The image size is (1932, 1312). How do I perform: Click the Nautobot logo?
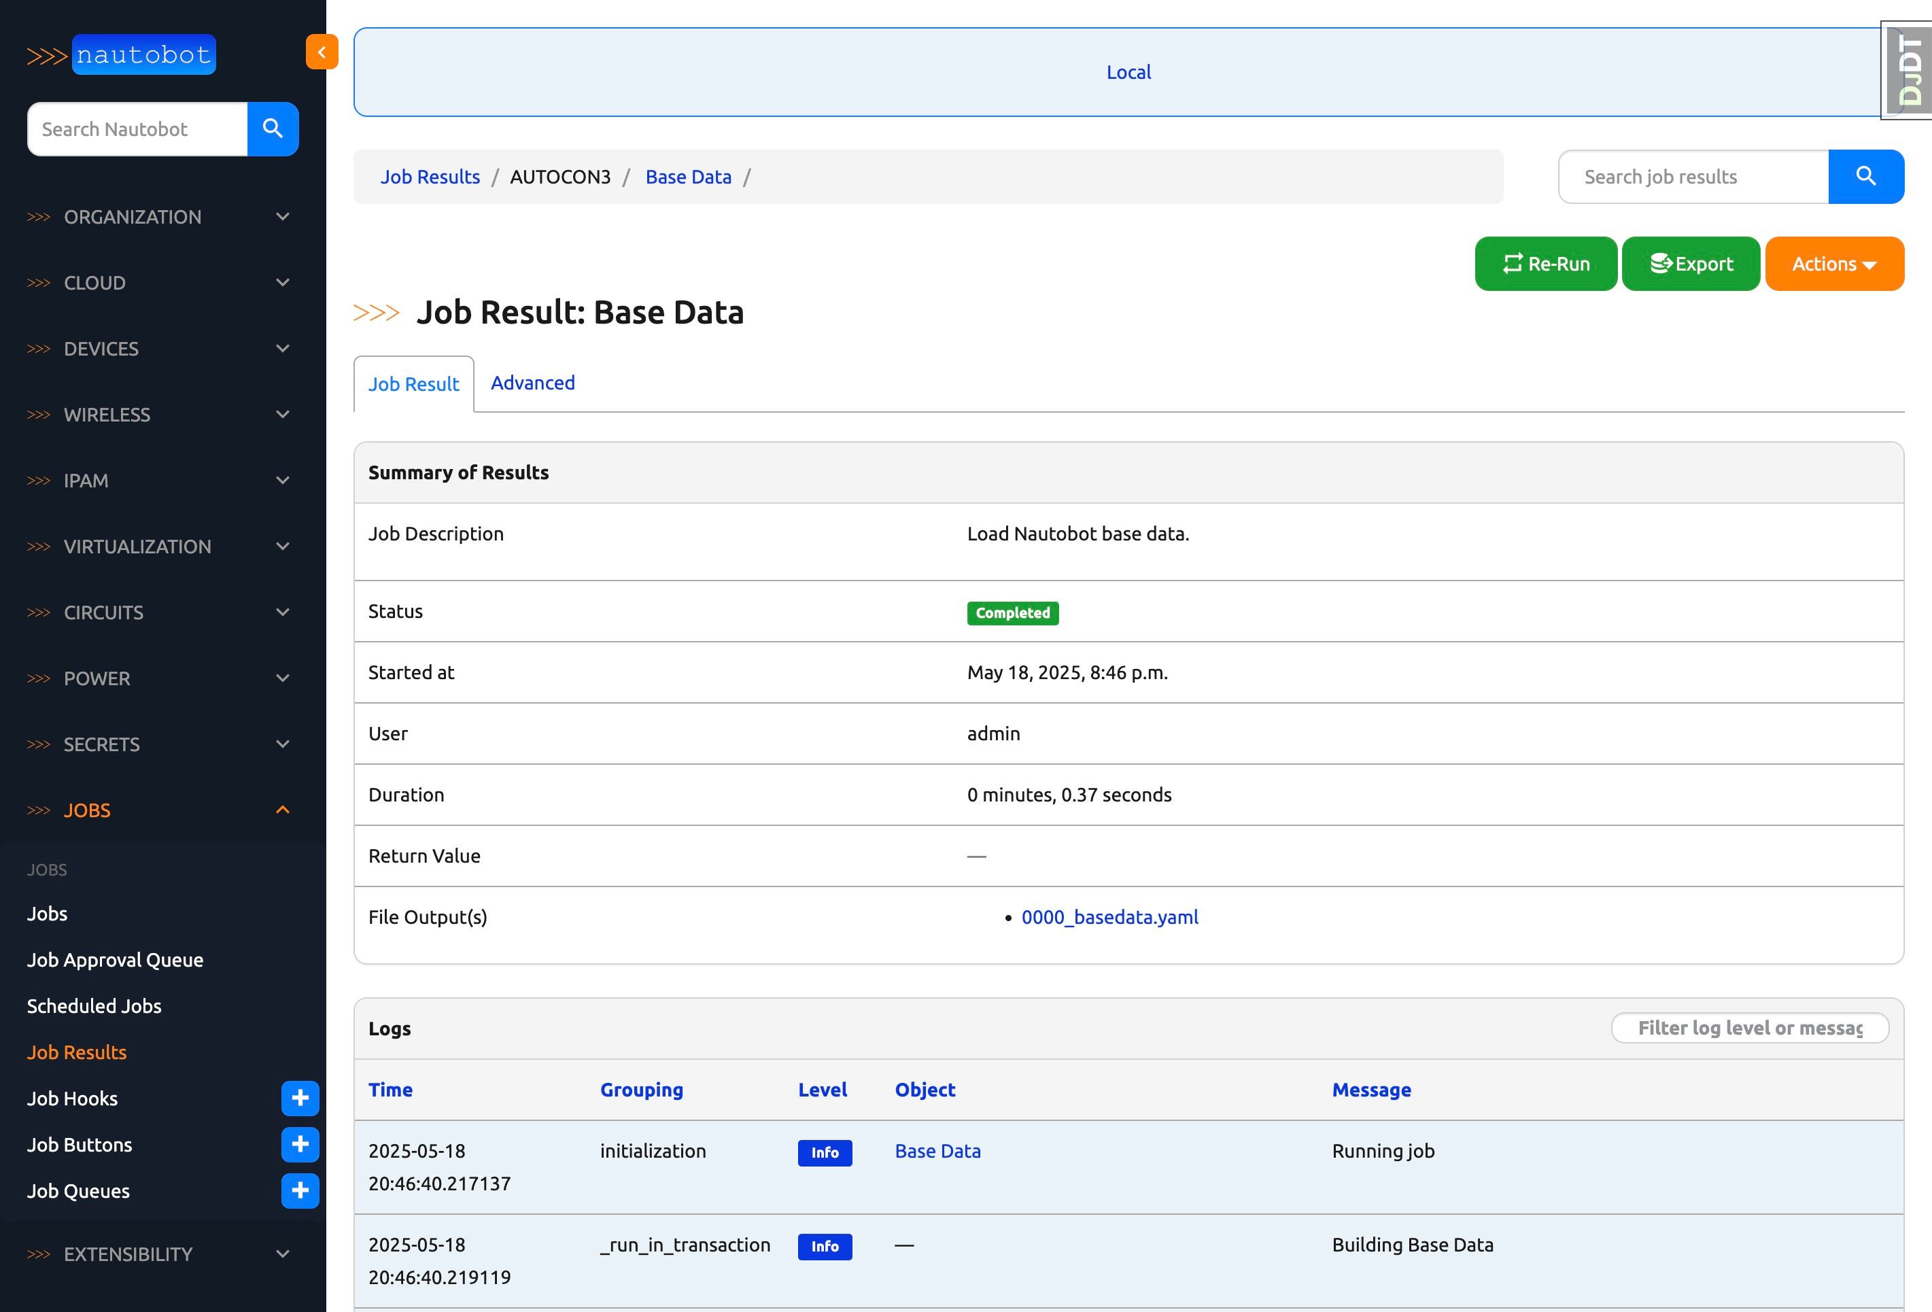pos(122,55)
